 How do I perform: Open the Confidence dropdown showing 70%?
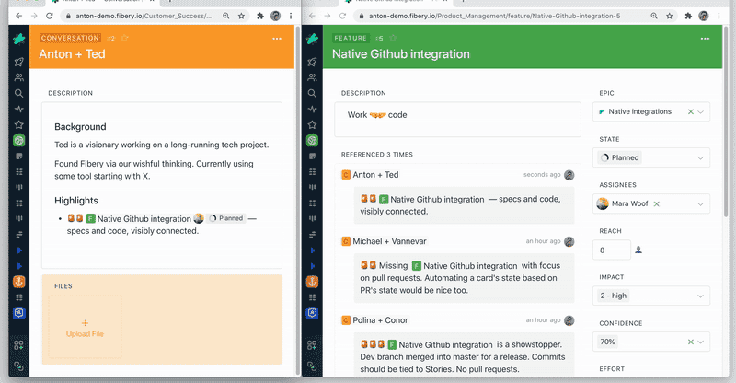pos(702,342)
